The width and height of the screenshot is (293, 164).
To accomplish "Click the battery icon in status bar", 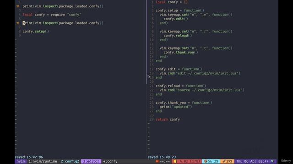I will point(175,161).
